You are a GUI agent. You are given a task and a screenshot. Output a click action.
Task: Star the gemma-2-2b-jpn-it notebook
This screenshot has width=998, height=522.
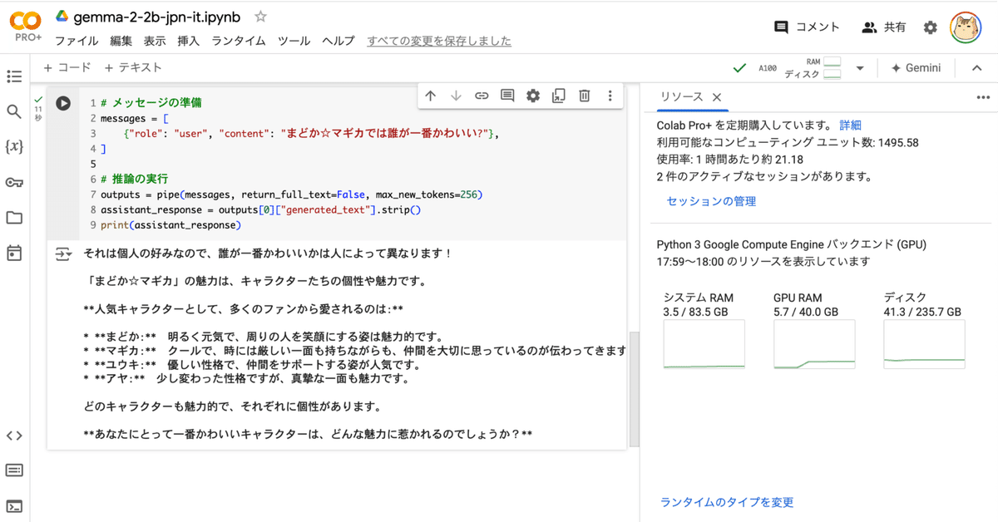pos(260,15)
